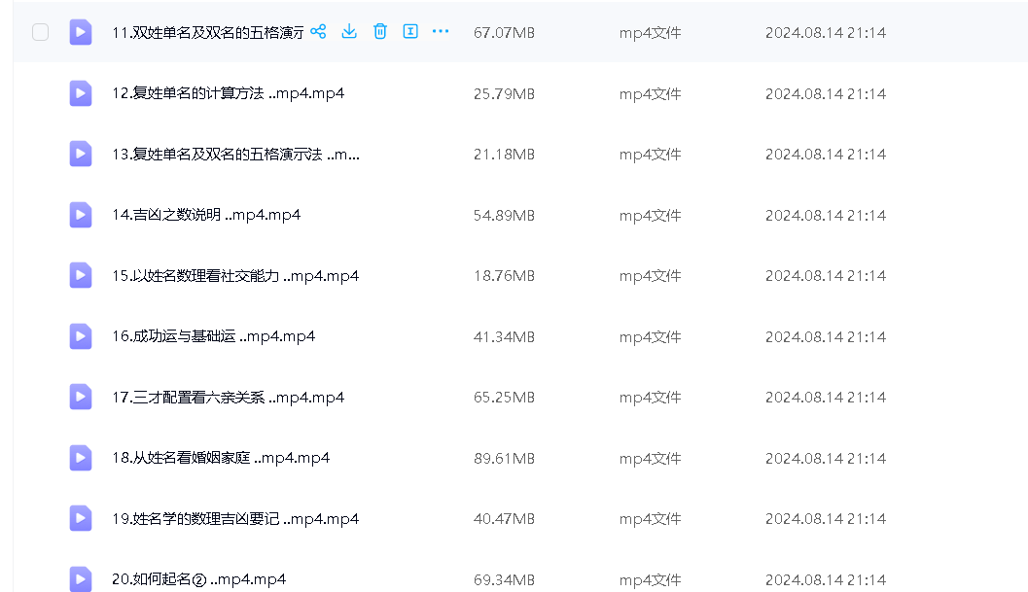This screenshot has width=1028, height=592.
Task: Click the video icon of 18.从姓名看婚姻家庭
Action: [x=81, y=458]
